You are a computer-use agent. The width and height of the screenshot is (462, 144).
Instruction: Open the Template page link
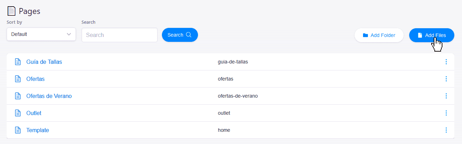point(38,130)
